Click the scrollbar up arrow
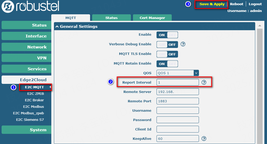 (259, 26)
